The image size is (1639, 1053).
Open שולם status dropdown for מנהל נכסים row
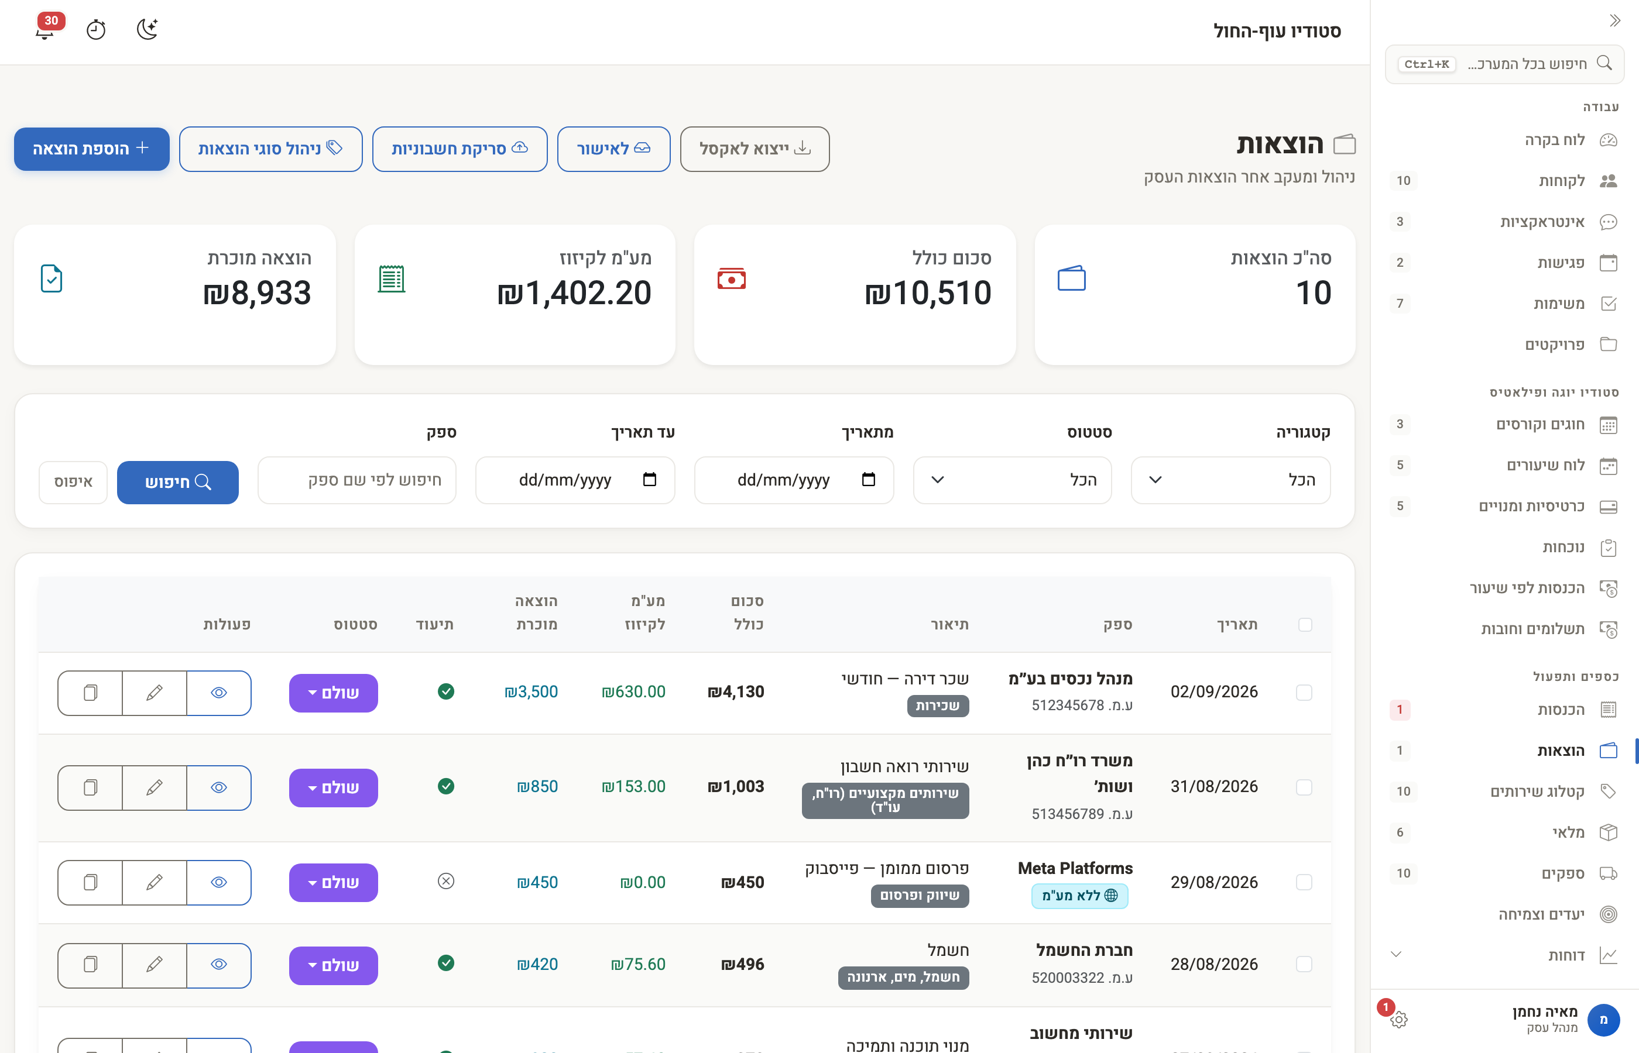pos(333,693)
